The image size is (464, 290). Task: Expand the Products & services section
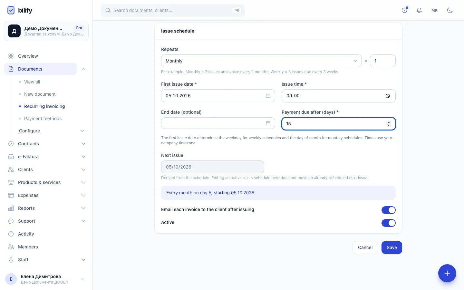click(x=83, y=182)
